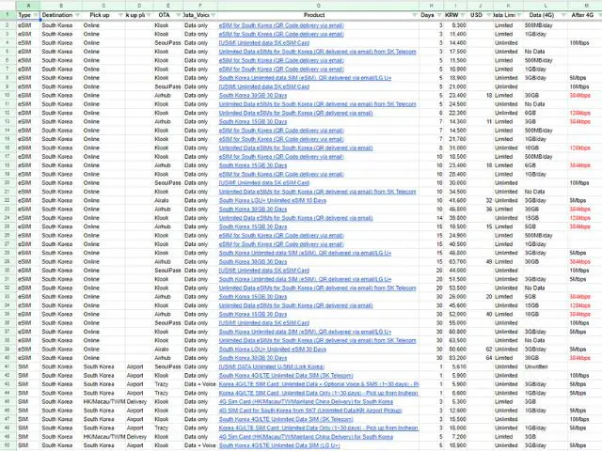Open South Korea 4G/LTE Unlimited Data SIM (LG U+) link

click(x=279, y=445)
